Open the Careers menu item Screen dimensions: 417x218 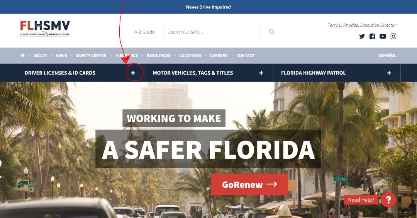tap(219, 55)
